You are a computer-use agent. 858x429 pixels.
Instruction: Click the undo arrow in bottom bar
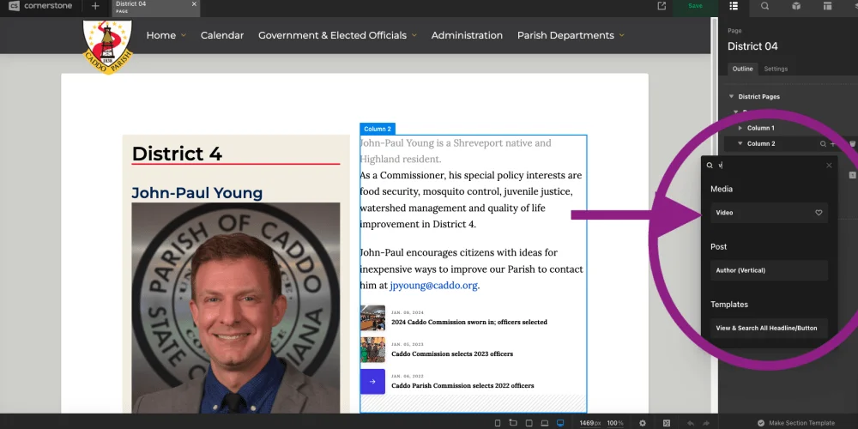pyautogui.click(x=691, y=423)
